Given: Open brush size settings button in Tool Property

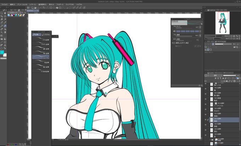Looking at the screenshot, I should click(x=200, y=27).
